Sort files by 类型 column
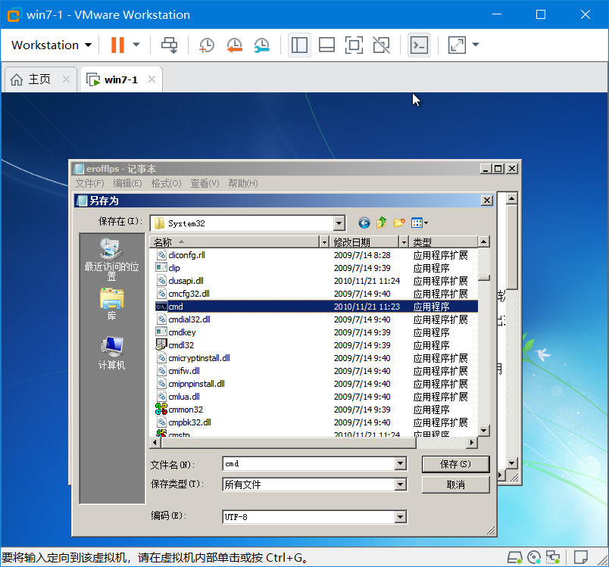 (443, 242)
